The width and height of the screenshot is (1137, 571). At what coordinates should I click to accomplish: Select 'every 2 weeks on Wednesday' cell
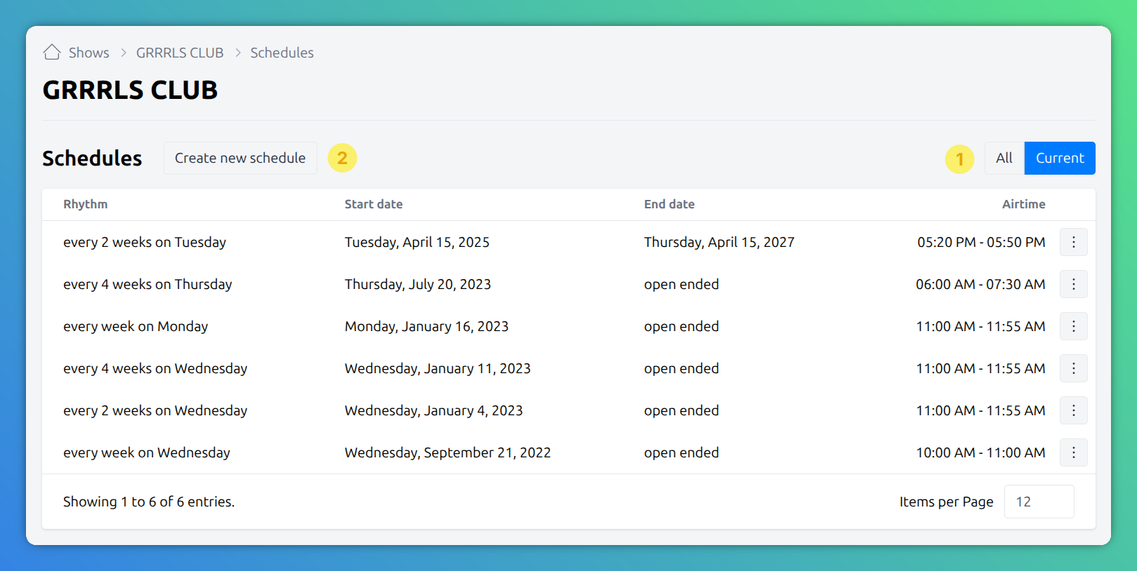[x=155, y=410]
